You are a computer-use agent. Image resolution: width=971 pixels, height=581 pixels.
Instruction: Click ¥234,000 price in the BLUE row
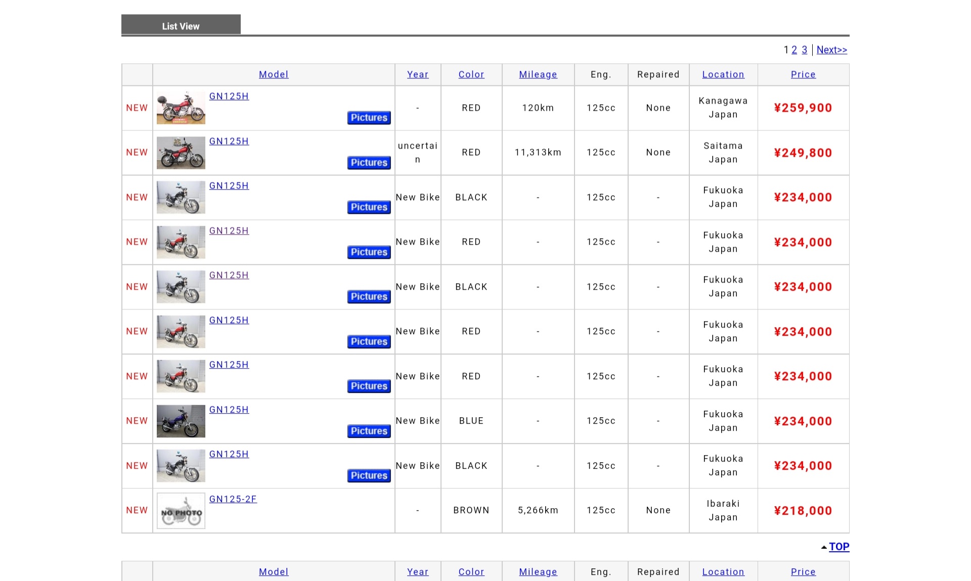point(803,421)
